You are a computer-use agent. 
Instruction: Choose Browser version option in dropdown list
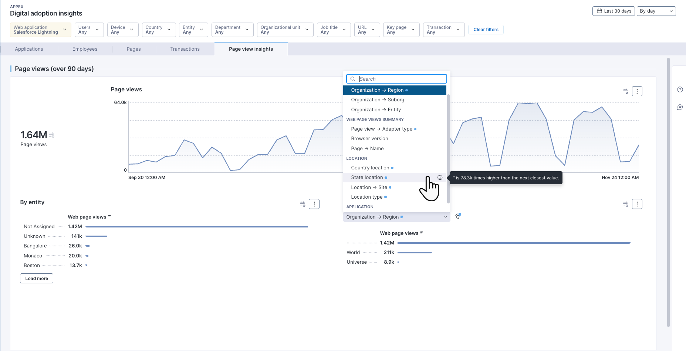pos(369,139)
